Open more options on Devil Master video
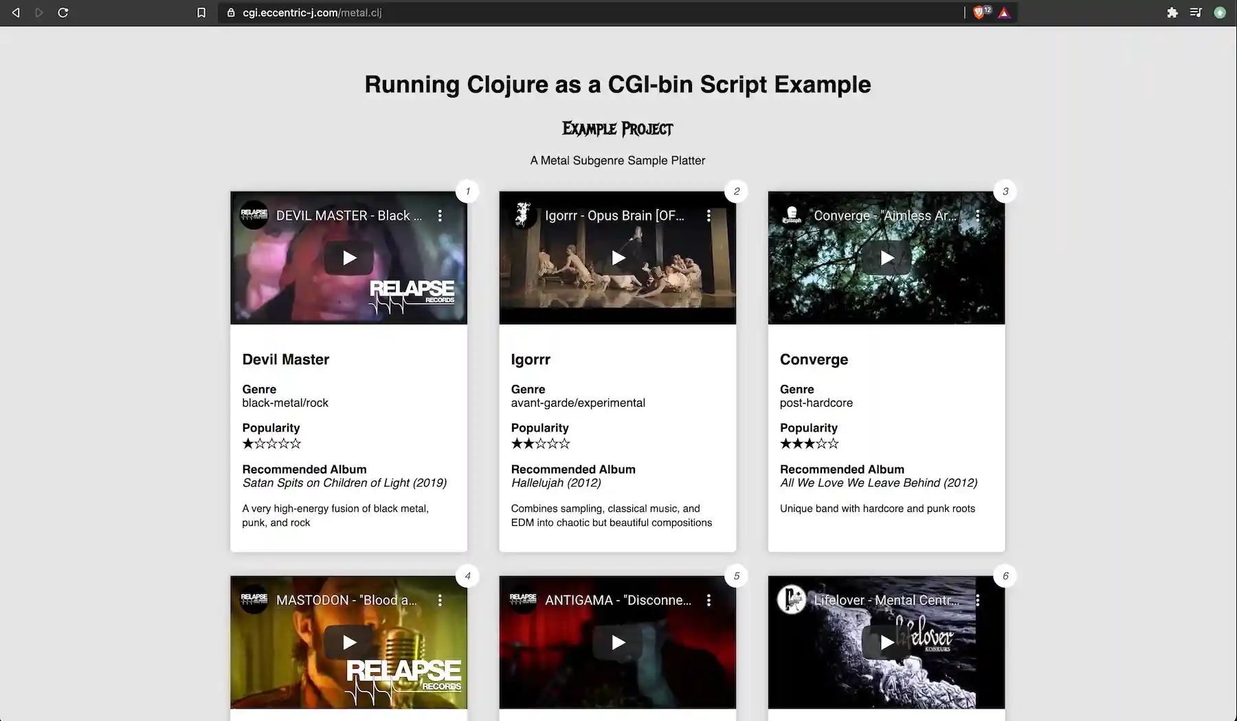Screen dimensions: 1237x721 pyautogui.click(x=440, y=216)
